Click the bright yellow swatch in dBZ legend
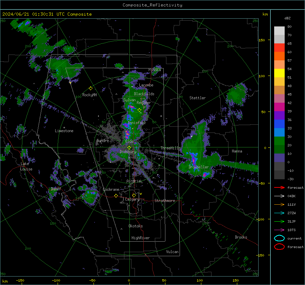Screen dimensions: 305x285 279,73
